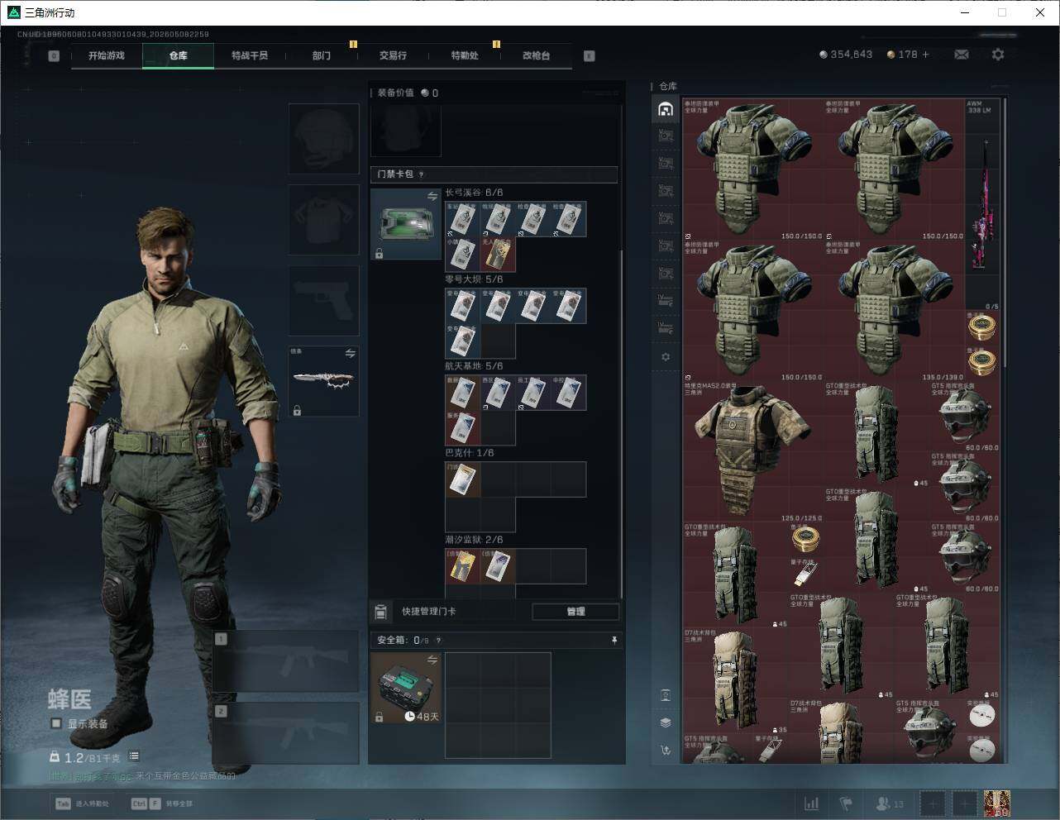This screenshot has width=1060, height=820.
Task: Click the Tab 进入特勤处 shortcut button
Action: (83, 803)
